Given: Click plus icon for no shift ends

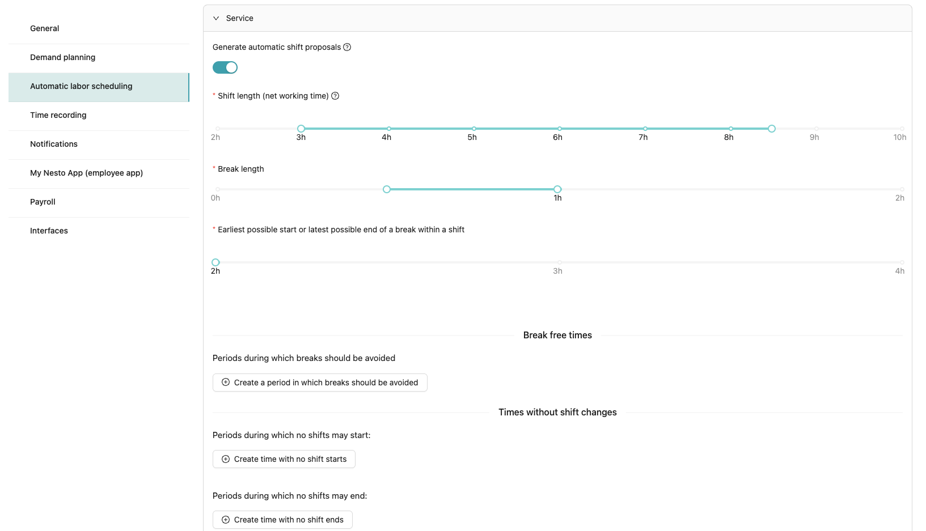Looking at the screenshot, I should pyautogui.click(x=226, y=520).
